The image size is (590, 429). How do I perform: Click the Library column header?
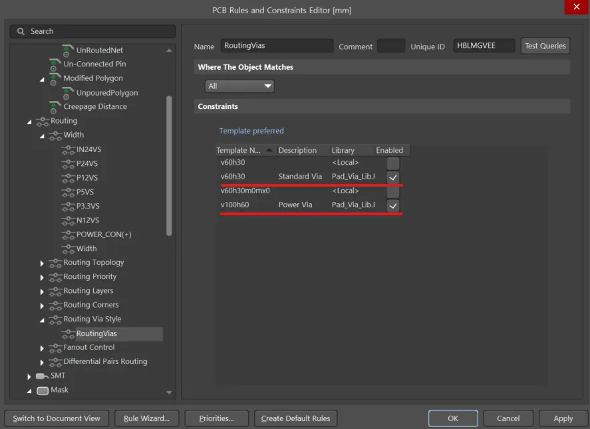pyautogui.click(x=351, y=150)
